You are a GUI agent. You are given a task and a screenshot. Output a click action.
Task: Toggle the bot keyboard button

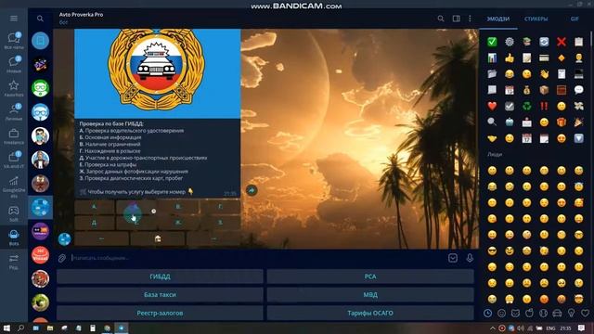453,258
